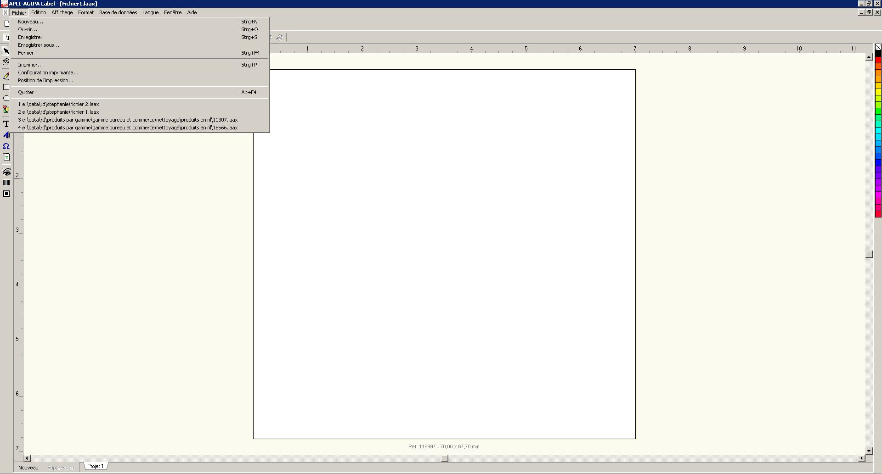Switch to the Projet 1 tab
This screenshot has width=882, height=474.
pos(96,466)
